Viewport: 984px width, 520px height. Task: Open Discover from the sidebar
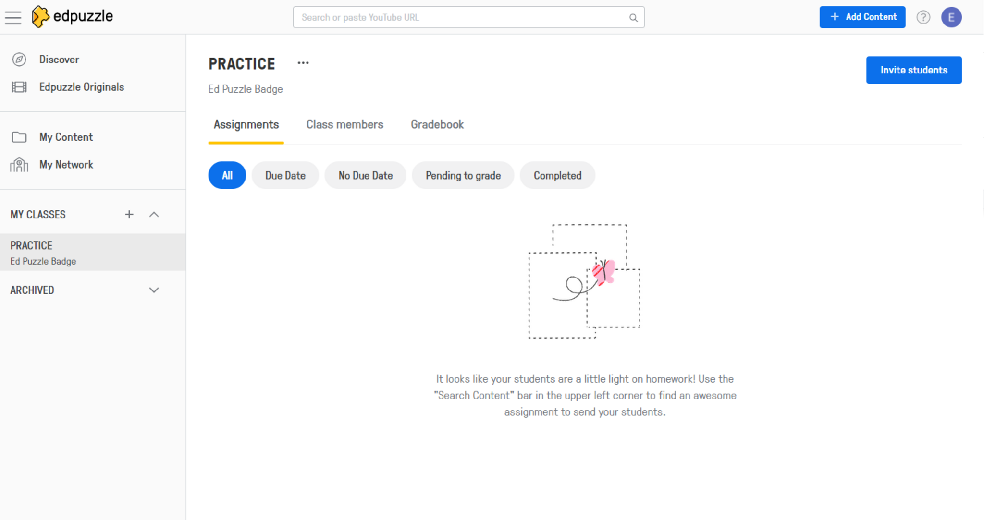[59, 60]
